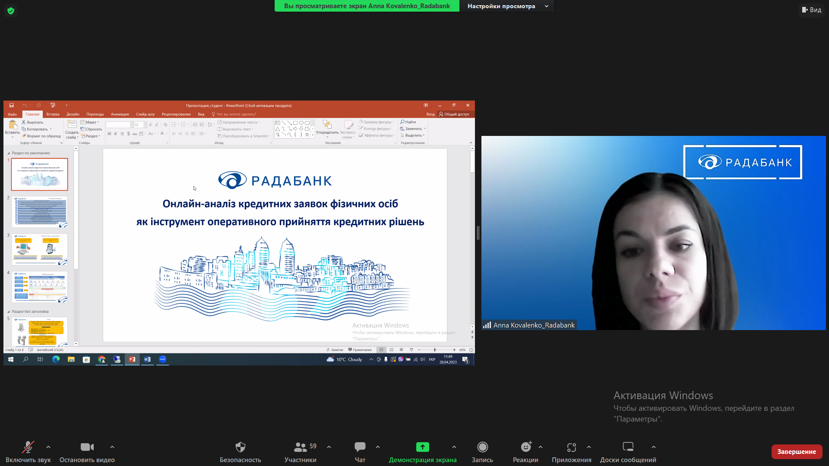The image size is (829, 466).
Task: Click the green encryption shield icon
Action: click(x=11, y=11)
